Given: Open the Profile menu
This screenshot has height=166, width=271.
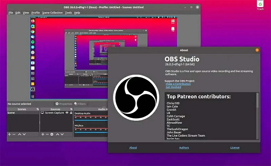Looking at the screenshot, I should pyautogui.click(x=36, y=13).
